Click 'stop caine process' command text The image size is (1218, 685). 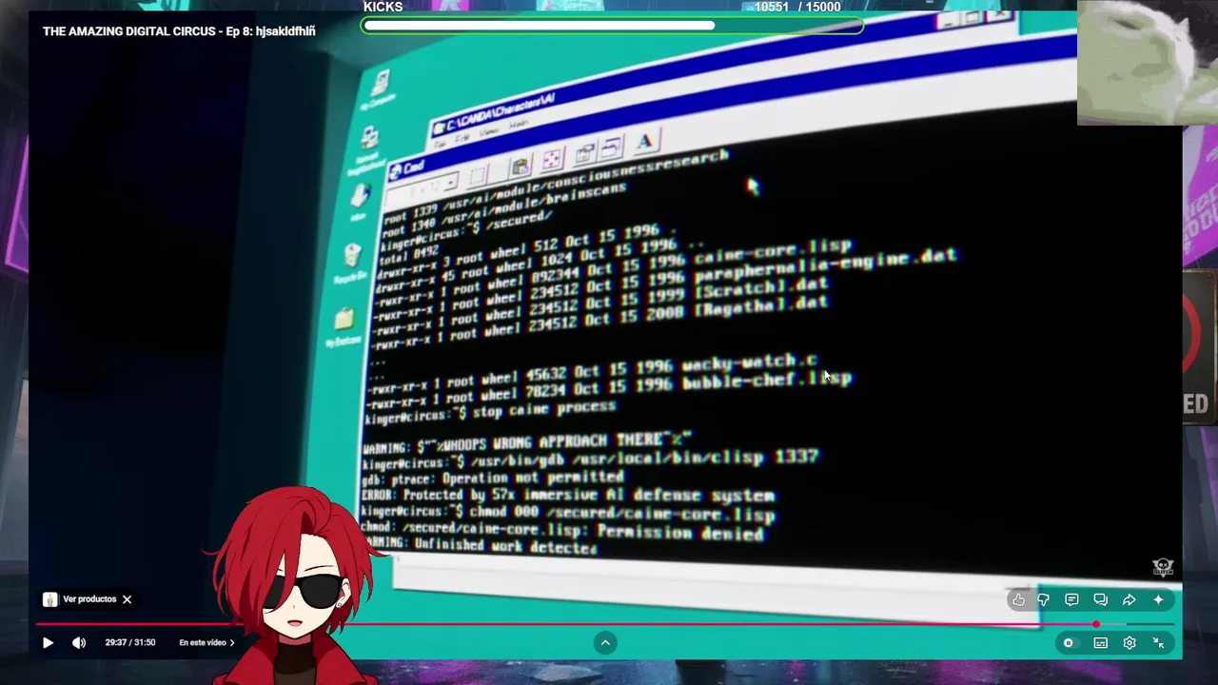click(544, 409)
